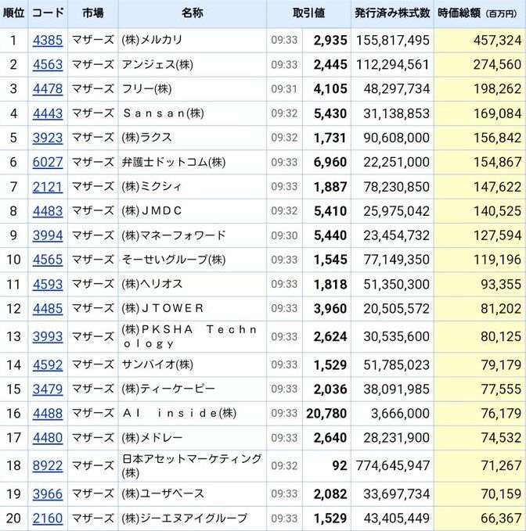The width and height of the screenshot is (526, 531).
Task: Click trade price 92 for 日本アセットマーケティング
Action: point(340,465)
